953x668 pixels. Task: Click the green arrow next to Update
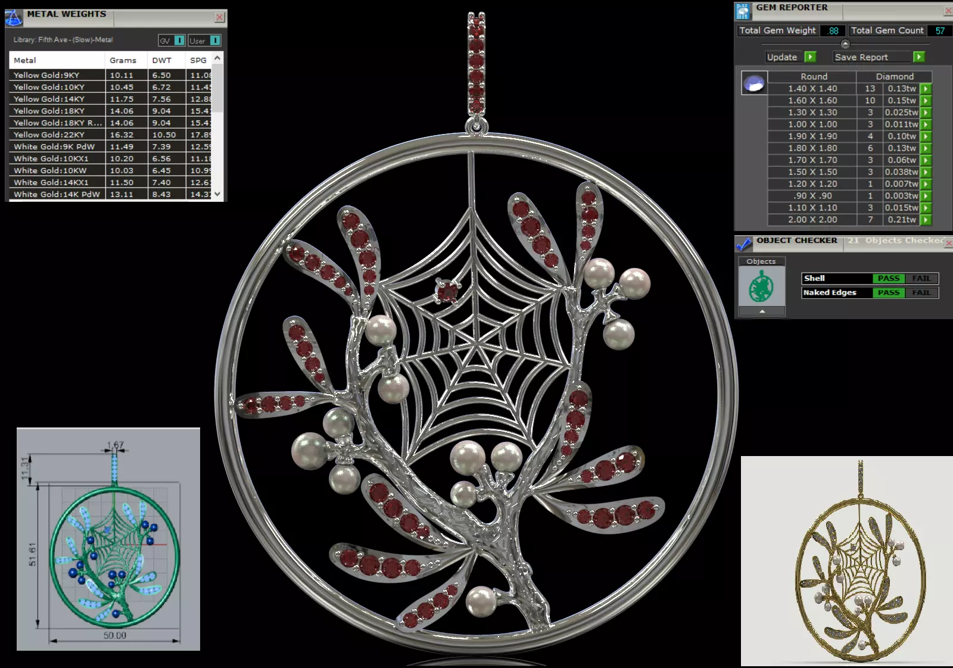coord(810,57)
